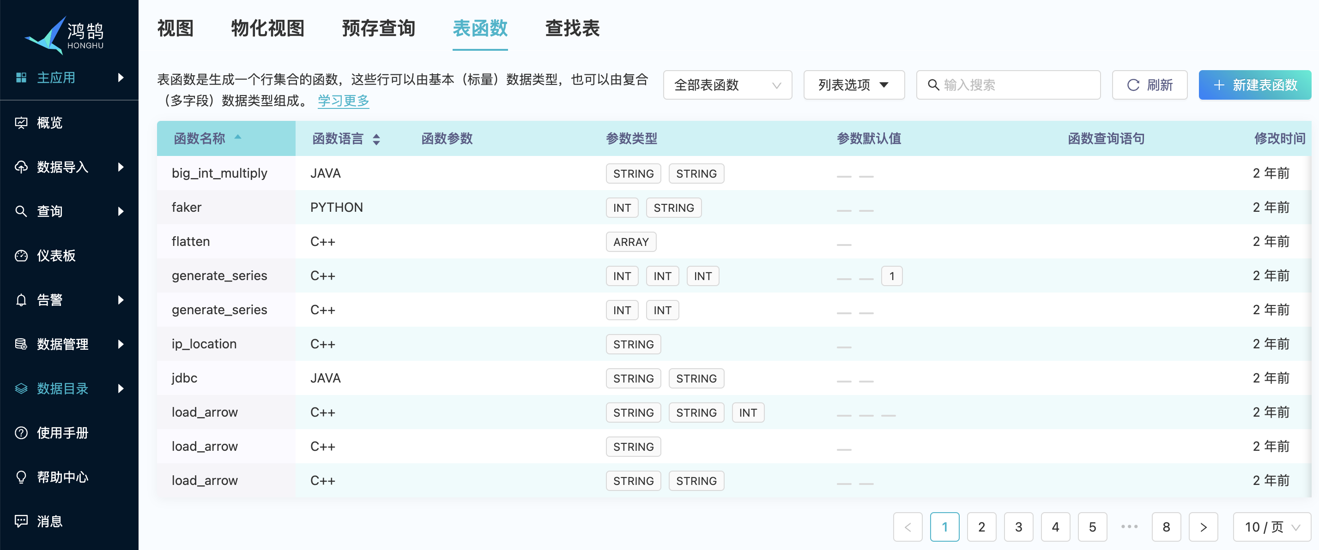Click the 输入搜索 search field
1319x550 pixels.
1008,84
